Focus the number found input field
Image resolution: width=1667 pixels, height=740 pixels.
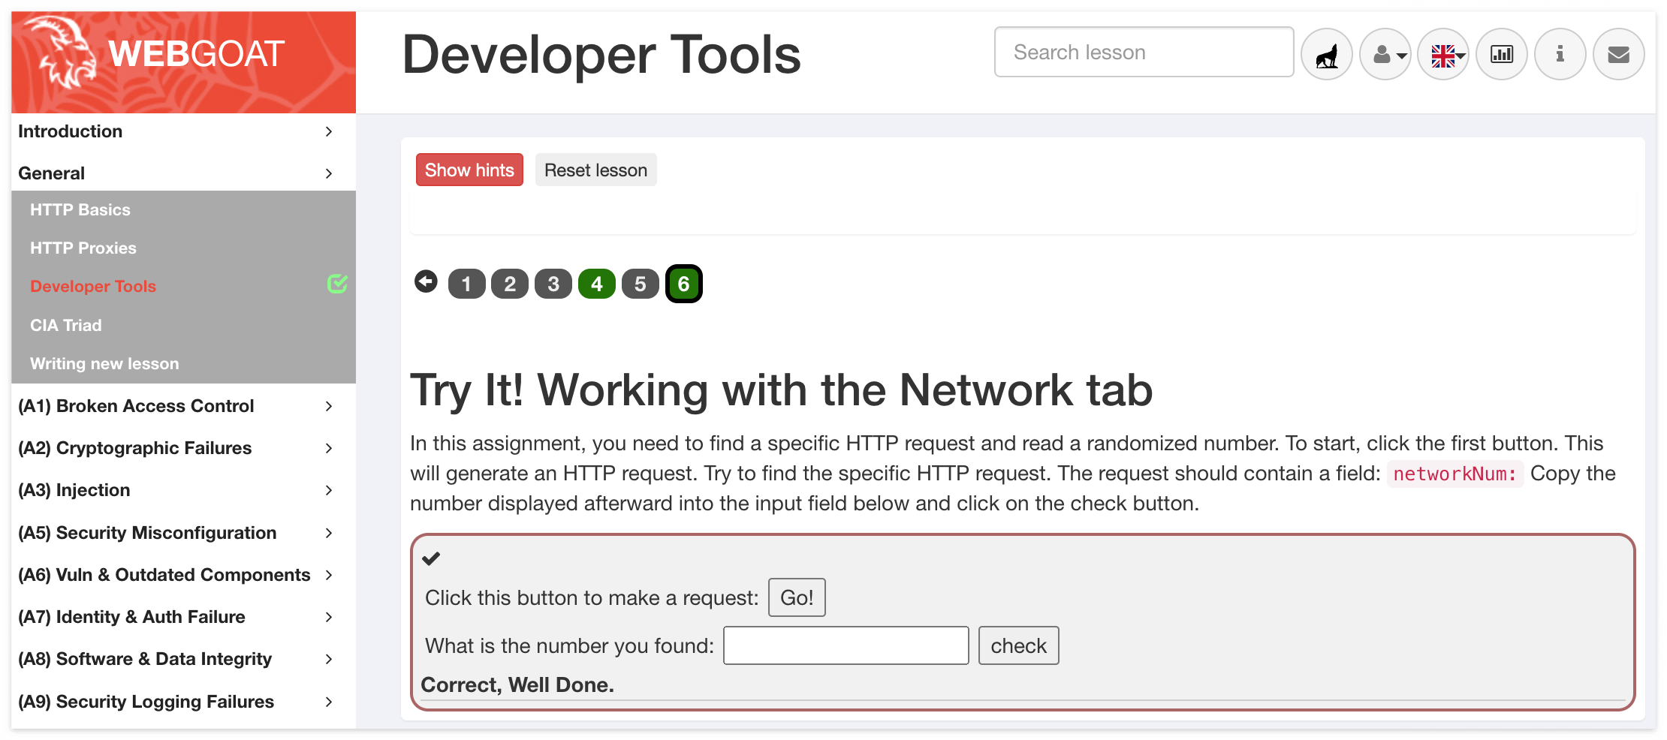pyautogui.click(x=846, y=645)
